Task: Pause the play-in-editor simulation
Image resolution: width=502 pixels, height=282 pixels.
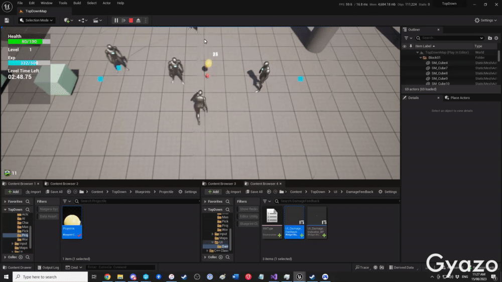Action: coord(116,20)
